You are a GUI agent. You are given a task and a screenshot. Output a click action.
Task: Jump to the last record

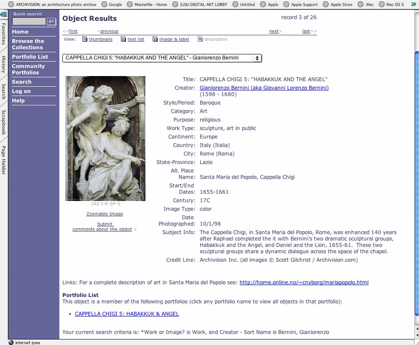[x=306, y=31]
